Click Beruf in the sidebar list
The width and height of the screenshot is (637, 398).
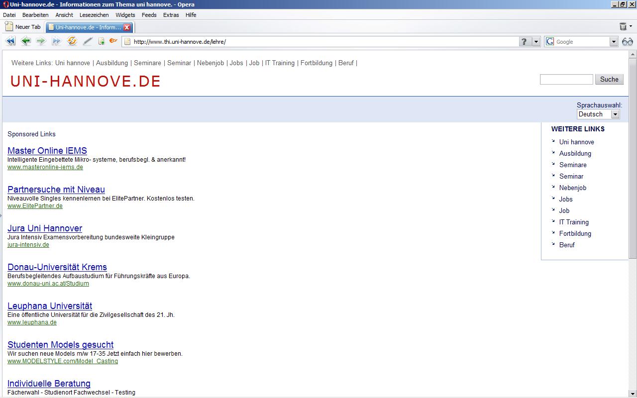[x=567, y=245]
